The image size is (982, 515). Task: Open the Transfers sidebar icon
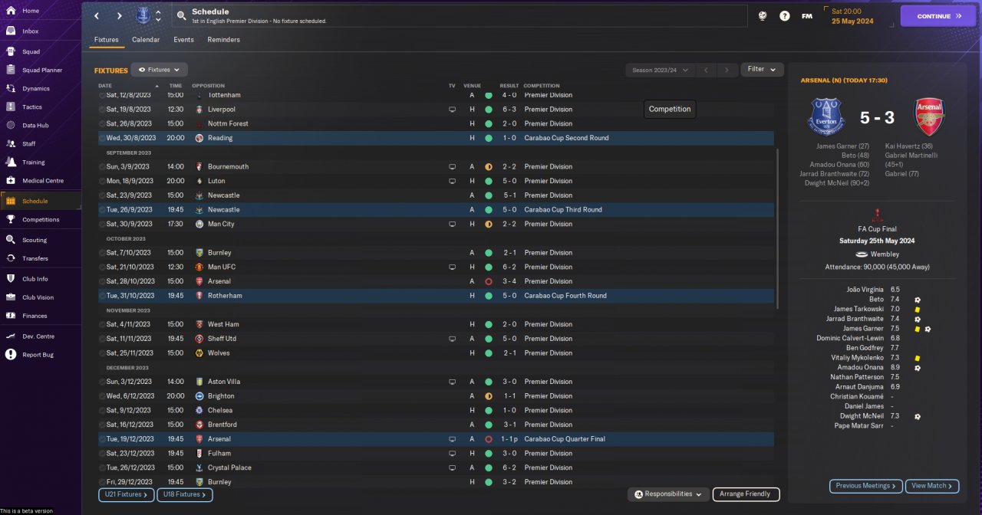pos(11,258)
